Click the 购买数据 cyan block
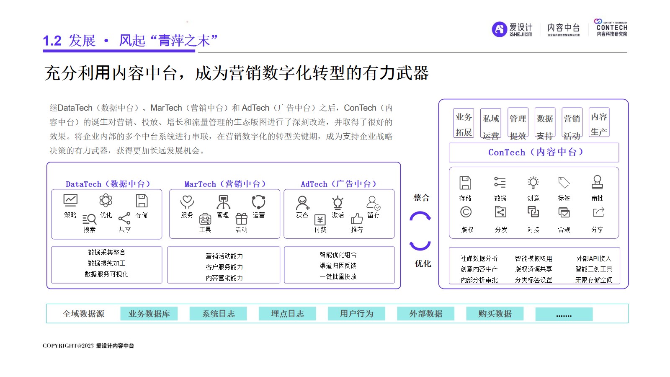670x377 pixels. pos(495,314)
